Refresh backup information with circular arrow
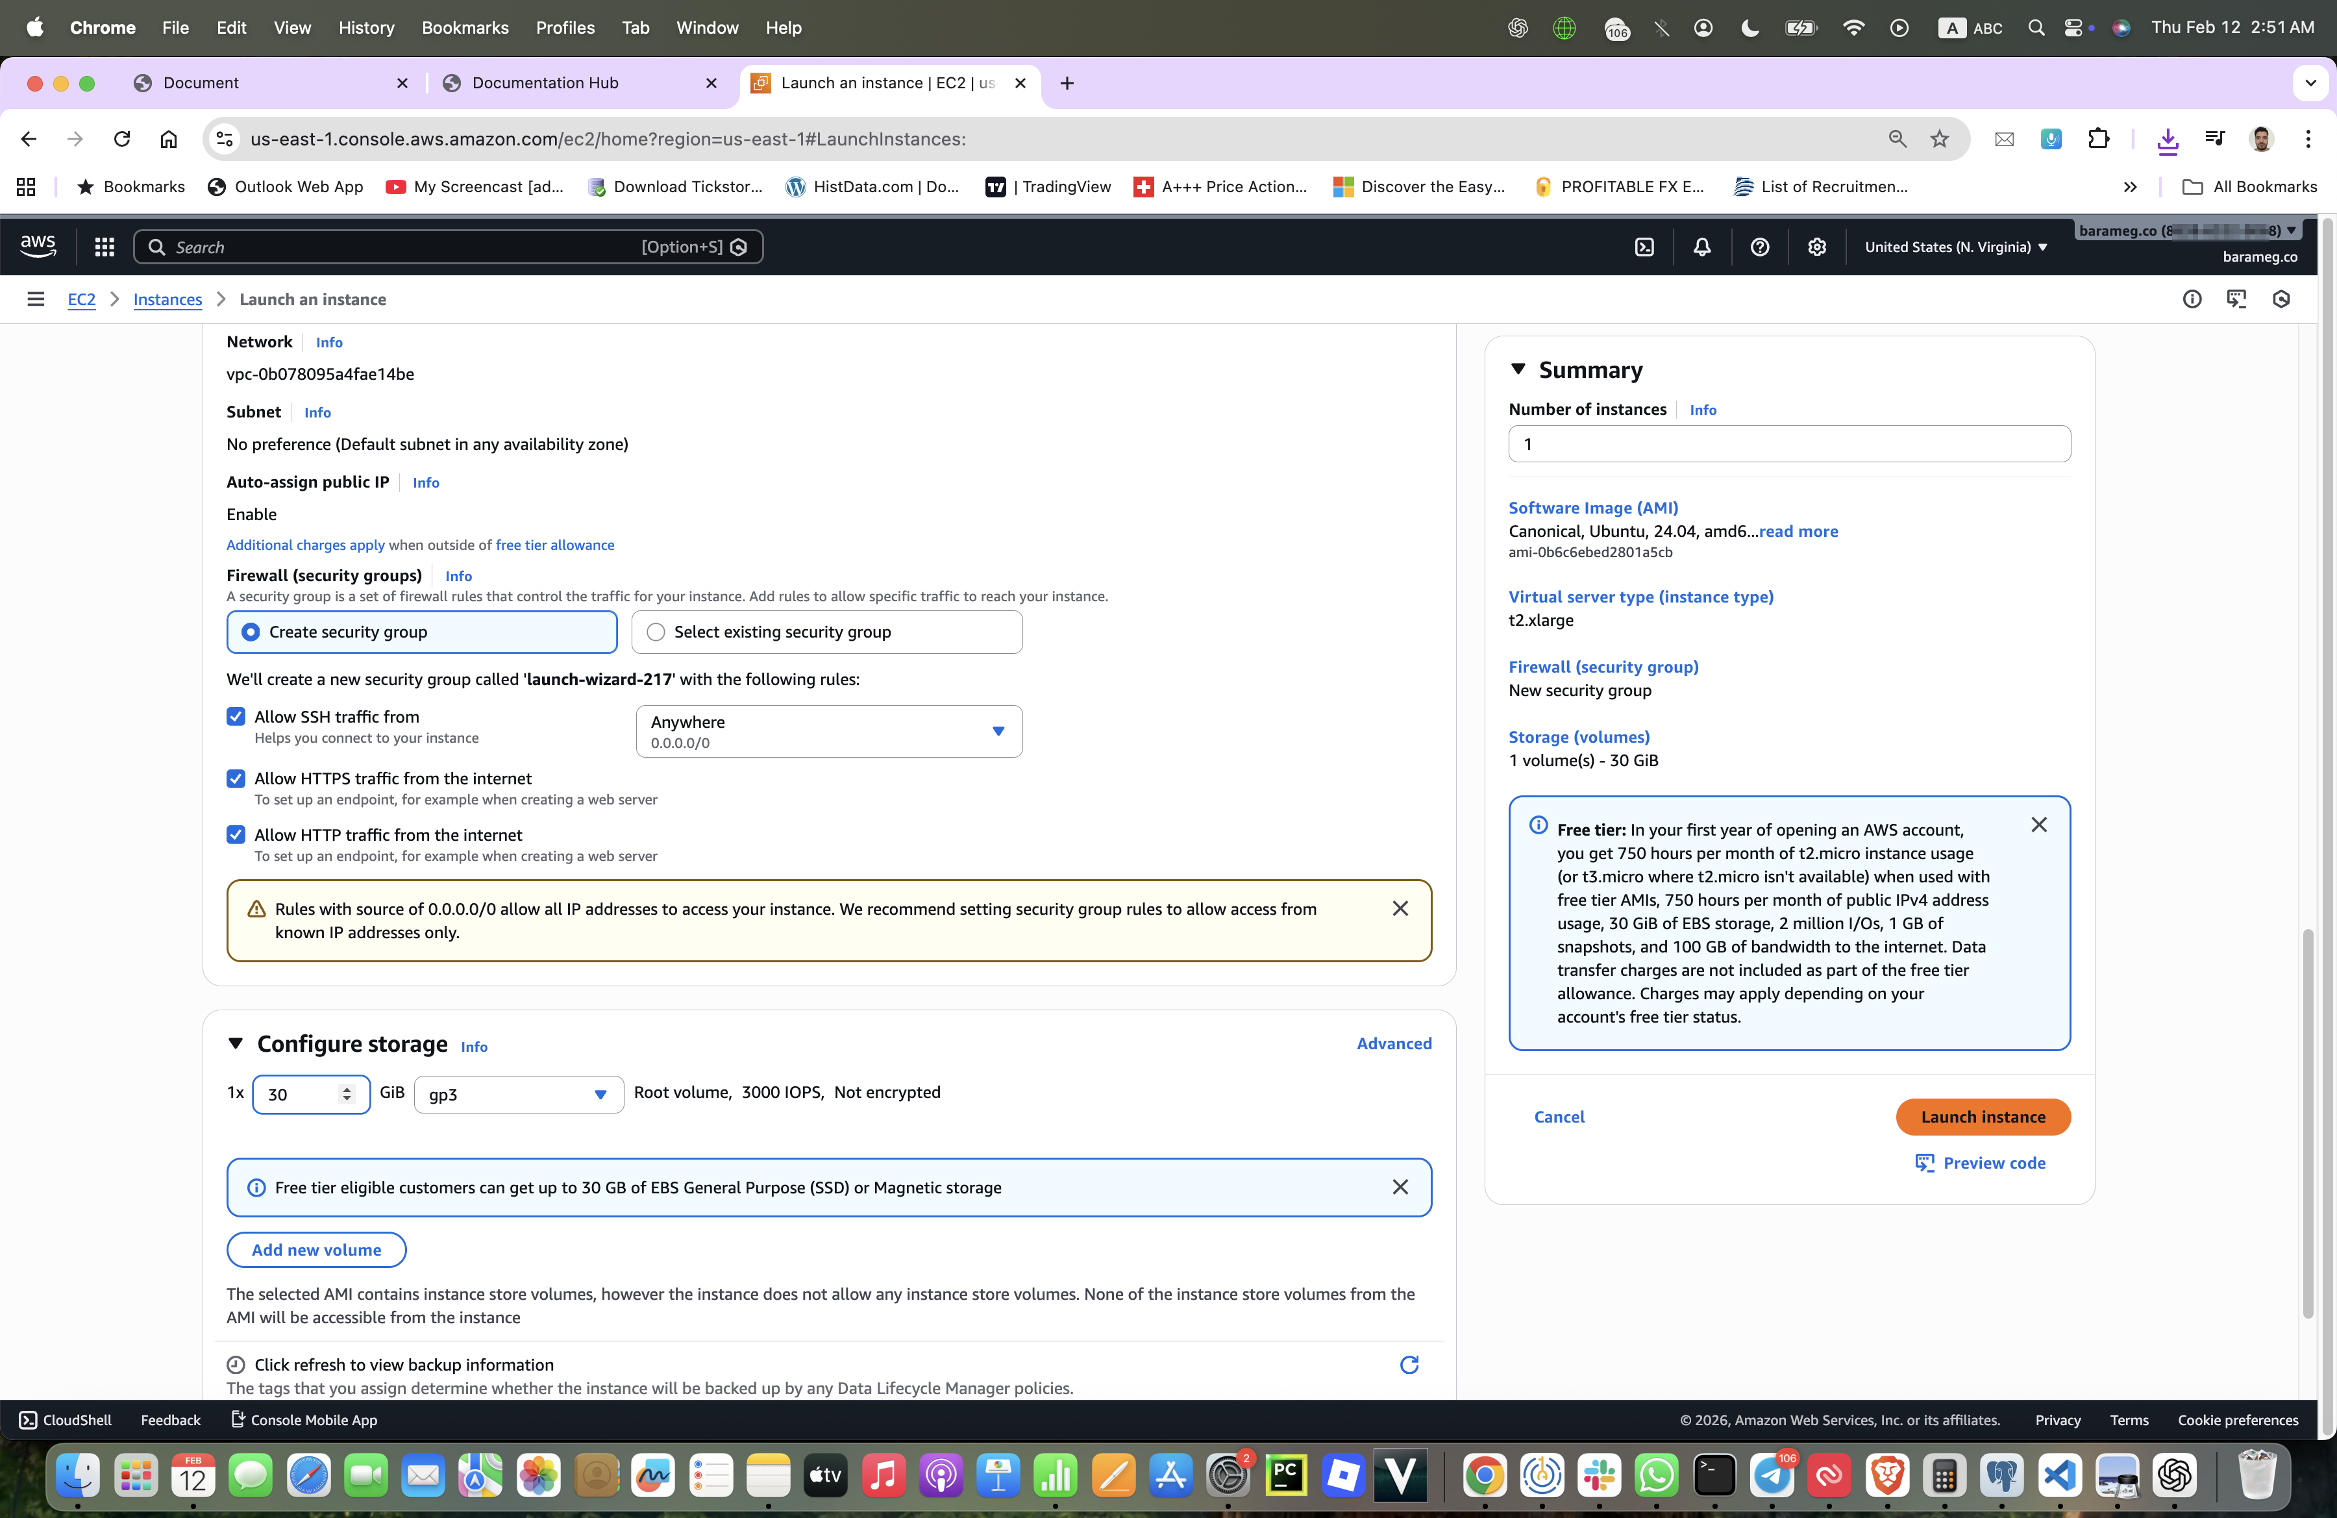Screen dimensions: 2337x1518 pyautogui.click(x=1409, y=1365)
